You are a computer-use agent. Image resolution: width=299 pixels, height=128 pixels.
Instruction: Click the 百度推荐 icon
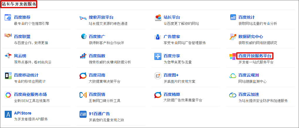click(x=8, y=18)
